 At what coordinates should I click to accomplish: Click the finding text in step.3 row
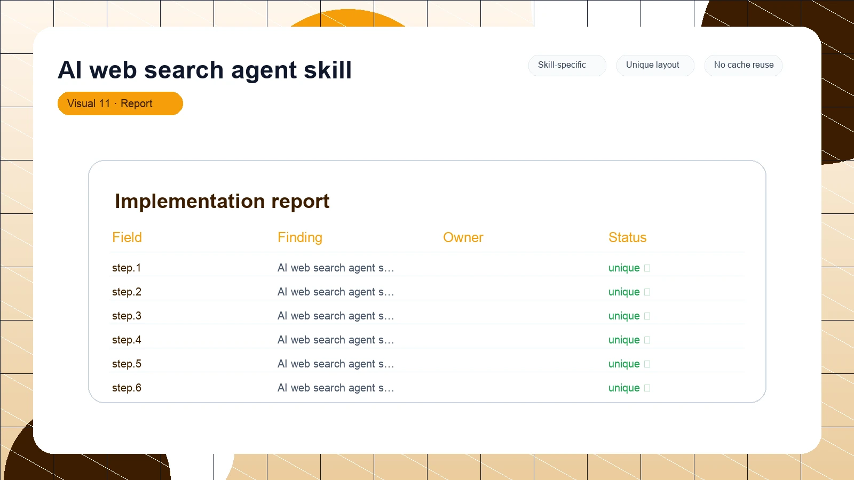336,316
